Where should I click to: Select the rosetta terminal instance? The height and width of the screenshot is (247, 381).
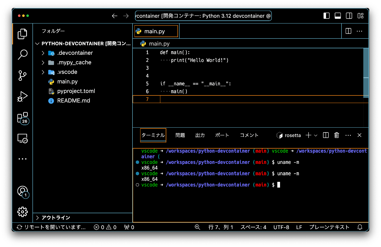click(289, 135)
